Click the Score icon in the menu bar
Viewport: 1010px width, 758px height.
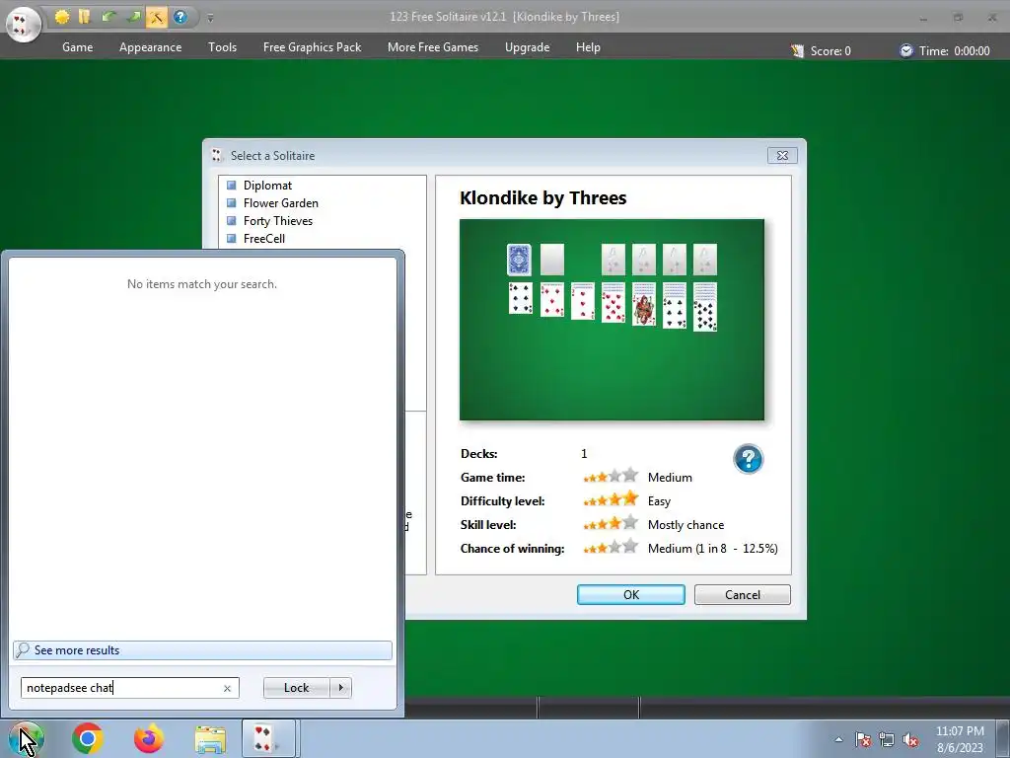click(797, 51)
